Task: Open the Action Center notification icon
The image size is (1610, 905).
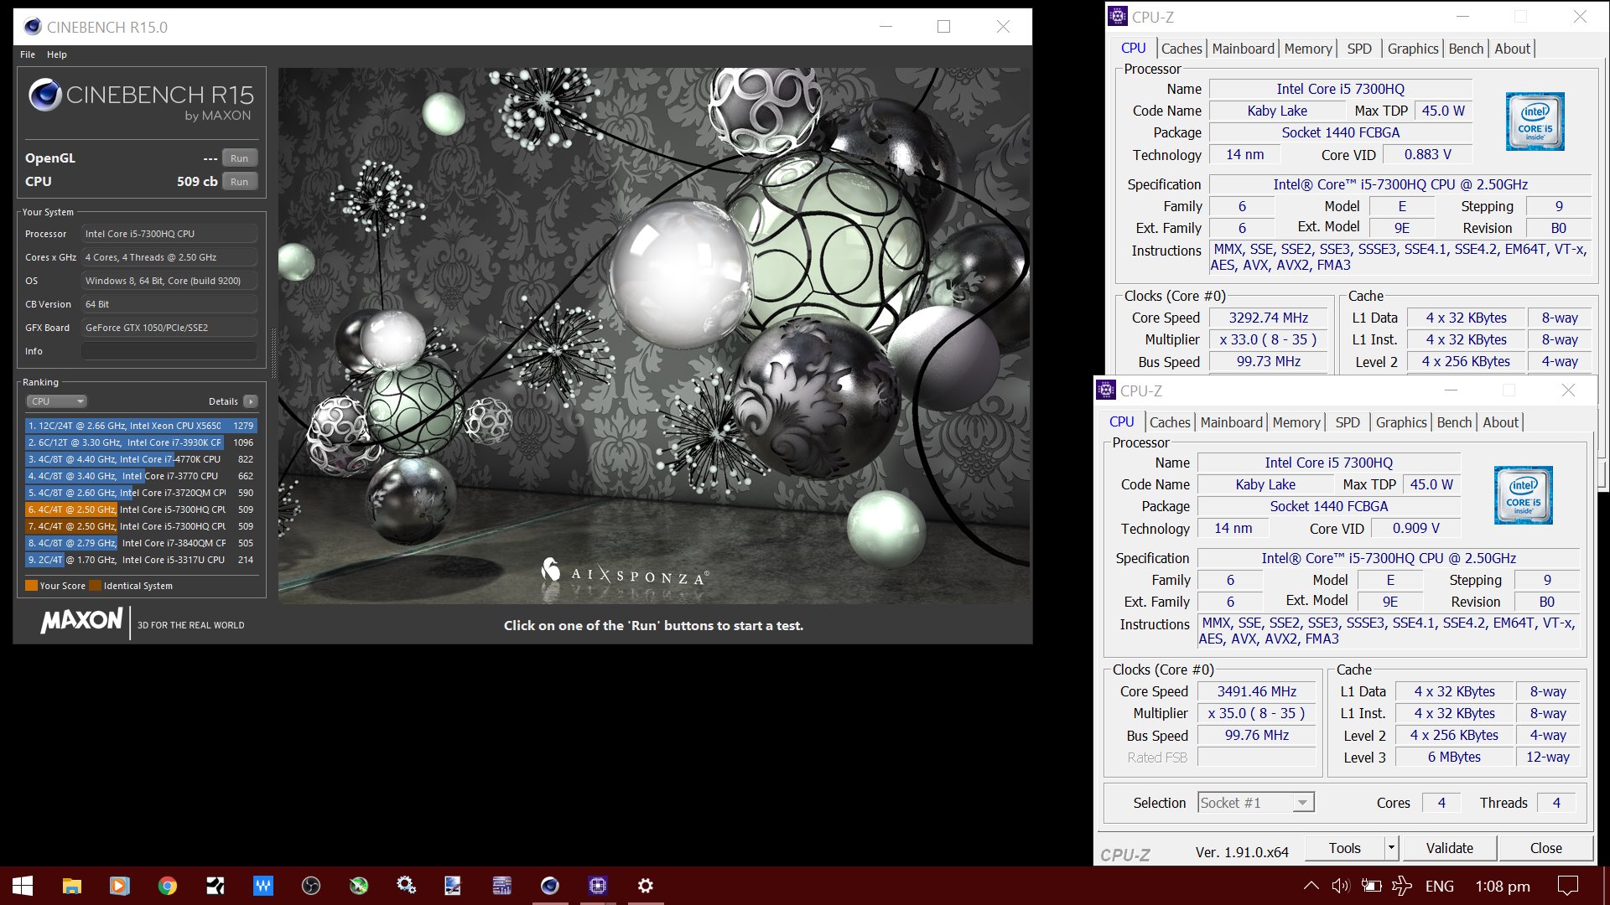Action: click(x=1567, y=886)
